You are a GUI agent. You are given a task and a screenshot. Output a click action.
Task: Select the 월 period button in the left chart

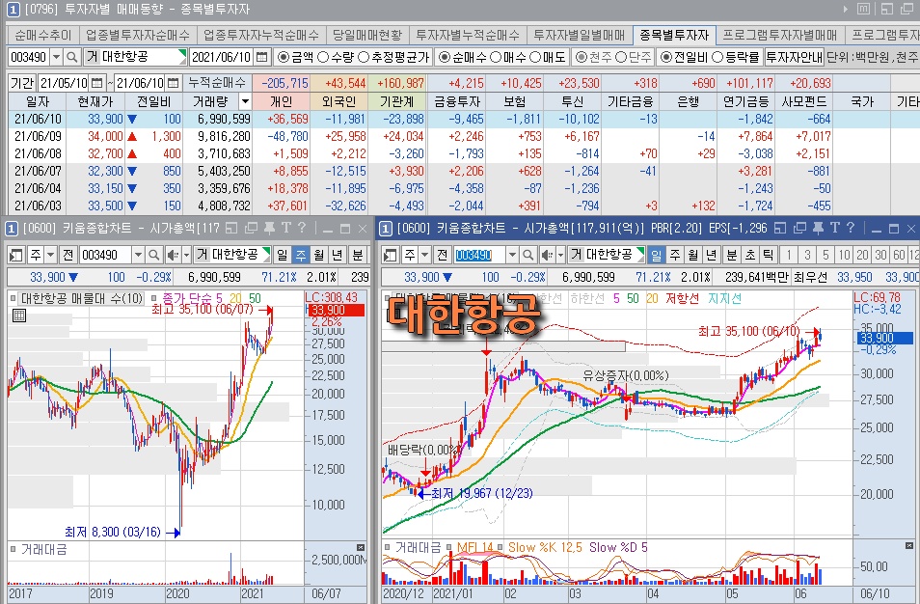coord(318,255)
